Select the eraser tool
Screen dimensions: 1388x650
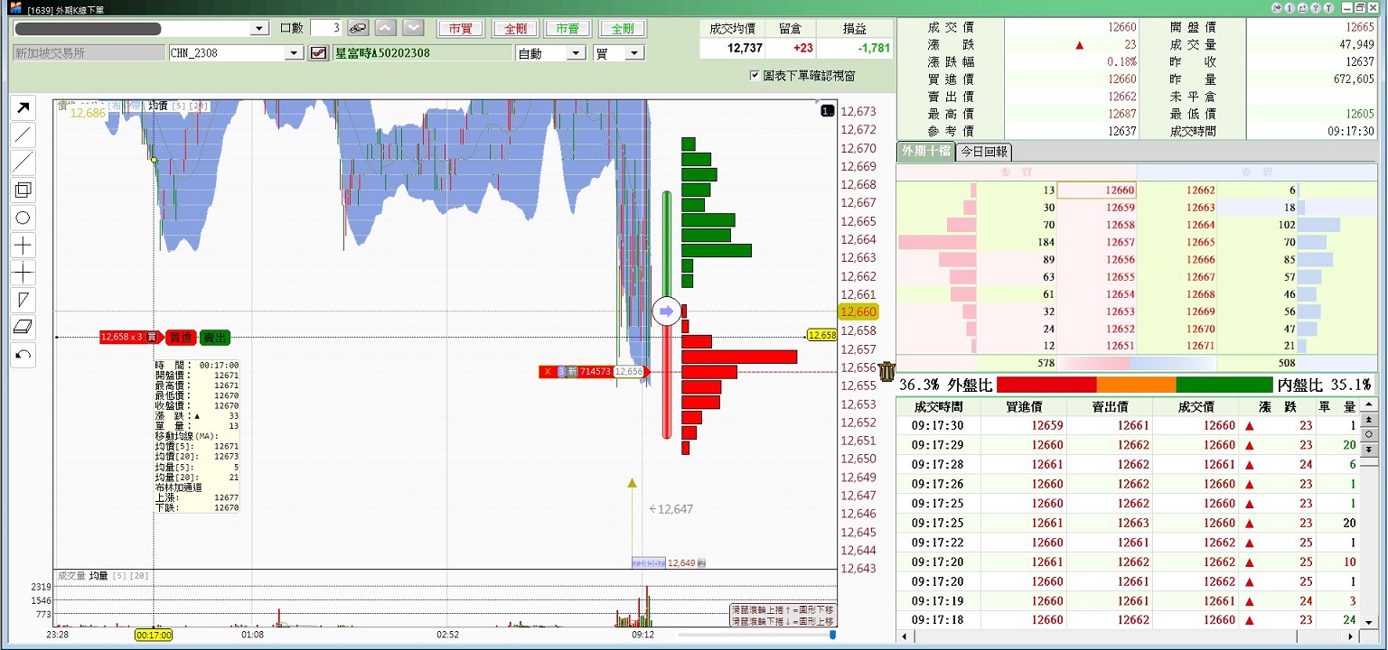pyautogui.click(x=23, y=327)
